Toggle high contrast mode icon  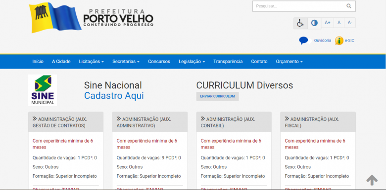314,23
